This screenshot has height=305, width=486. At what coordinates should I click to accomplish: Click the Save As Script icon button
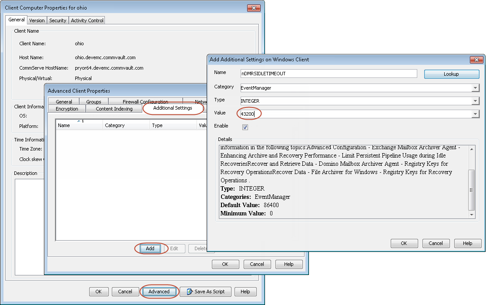[x=205, y=292]
